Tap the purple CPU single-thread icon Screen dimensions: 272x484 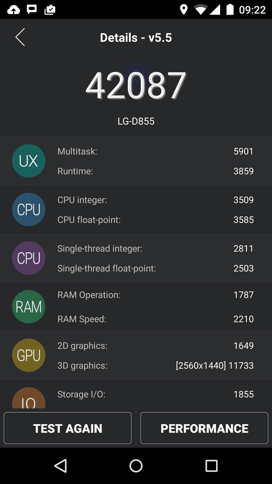29,258
